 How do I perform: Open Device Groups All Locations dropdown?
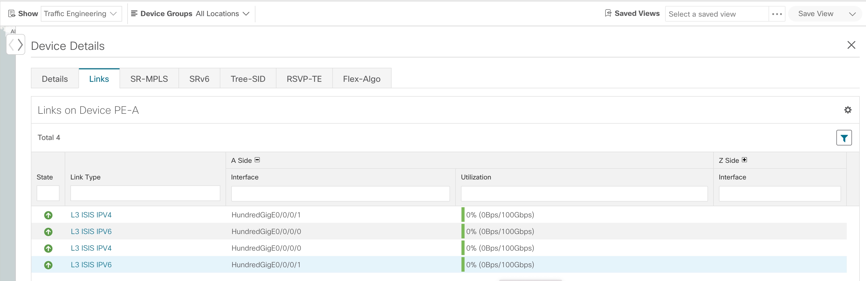click(x=222, y=14)
